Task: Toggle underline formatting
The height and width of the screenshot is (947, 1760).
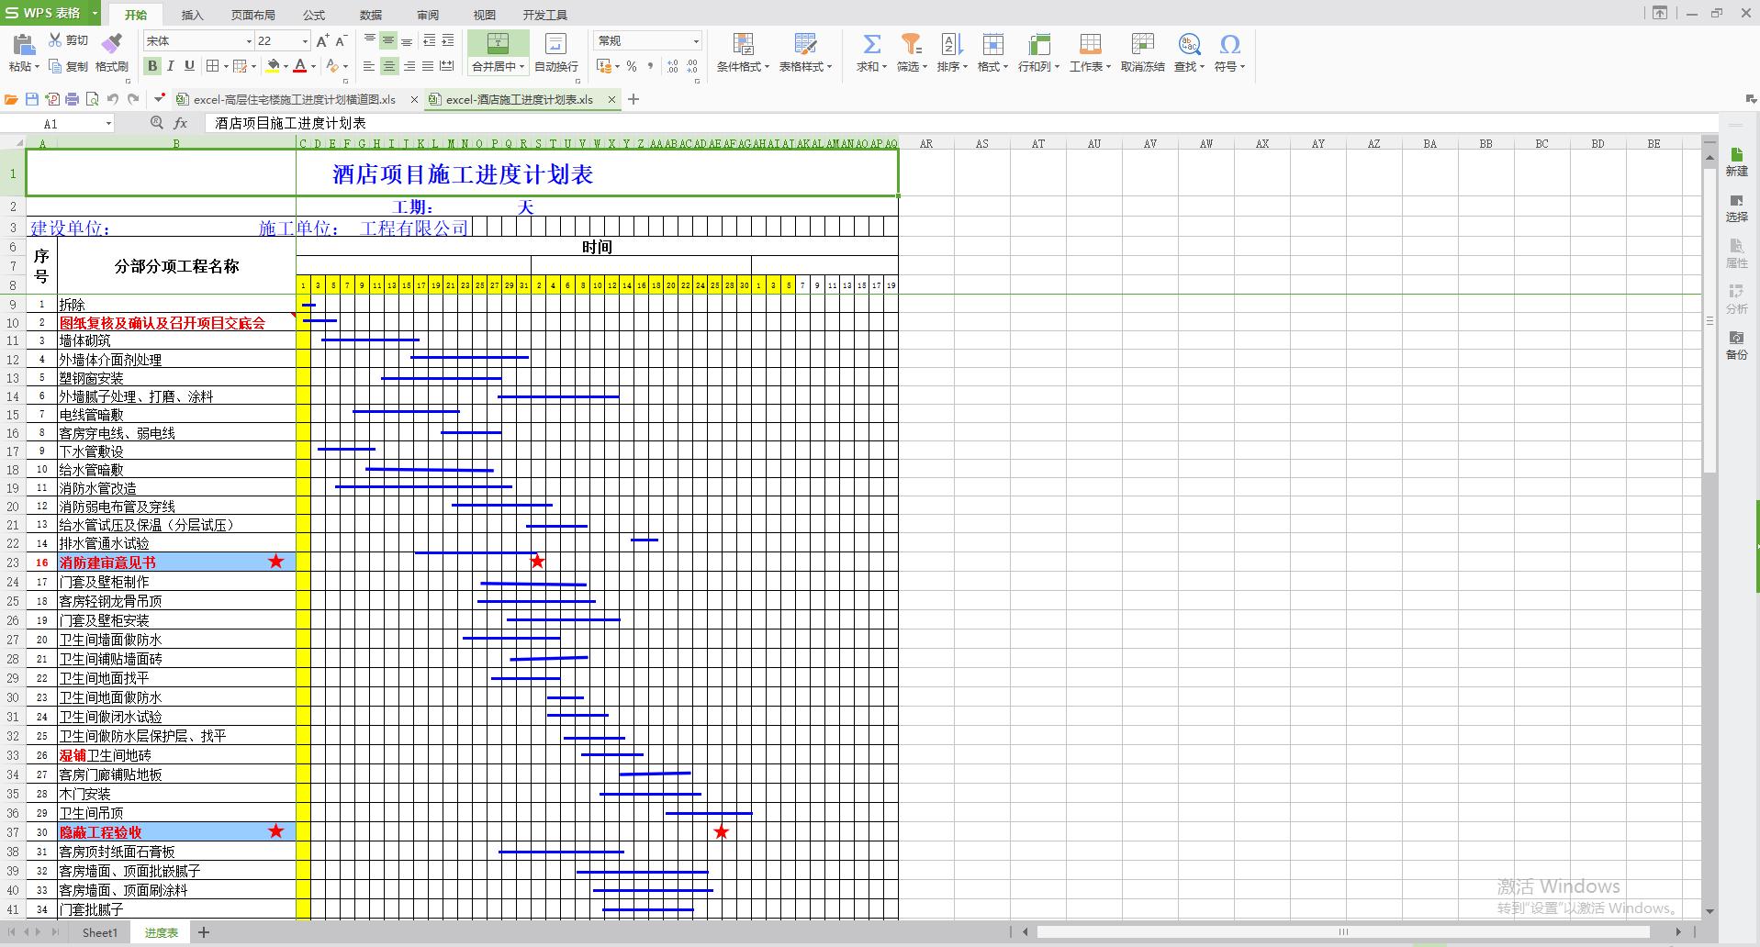Action: pyautogui.click(x=188, y=66)
